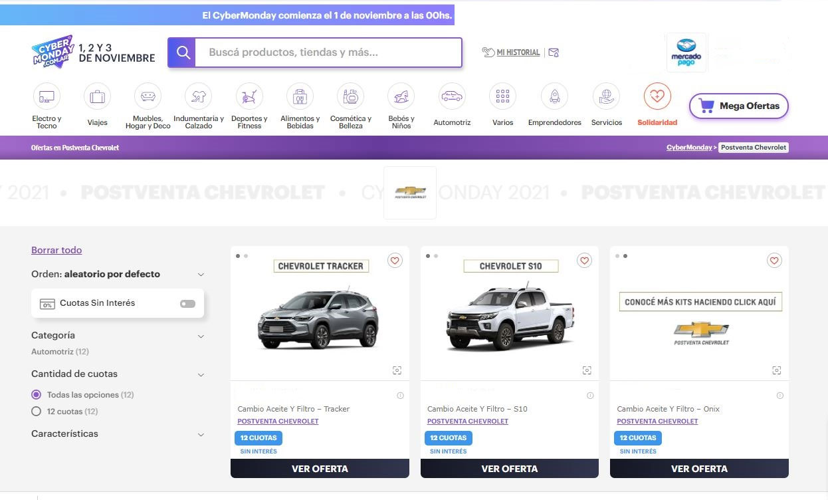Viewport: 828px width, 500px height.
Task: Collapse the Categoría filter section
Action: coord(201,336)
